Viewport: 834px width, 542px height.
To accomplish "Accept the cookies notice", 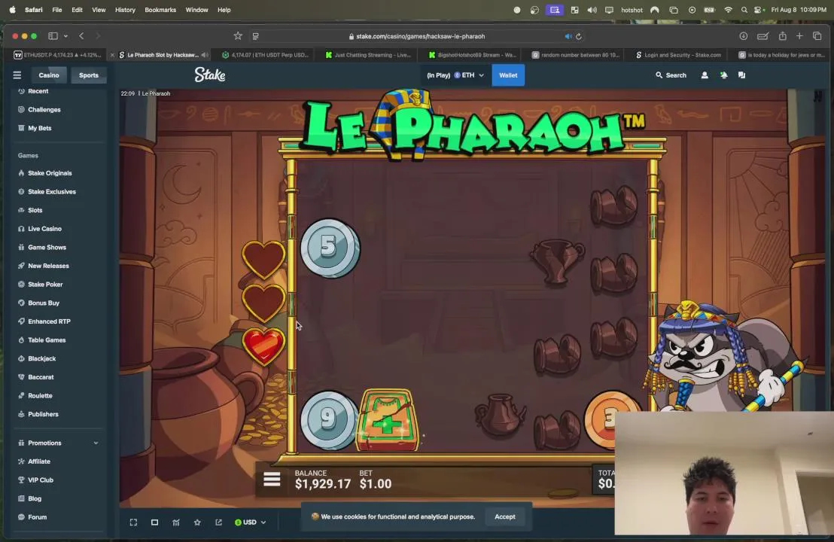I will point(505,516).
